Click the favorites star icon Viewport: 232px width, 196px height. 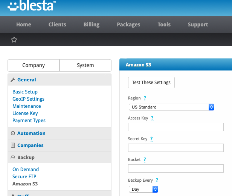14,40
